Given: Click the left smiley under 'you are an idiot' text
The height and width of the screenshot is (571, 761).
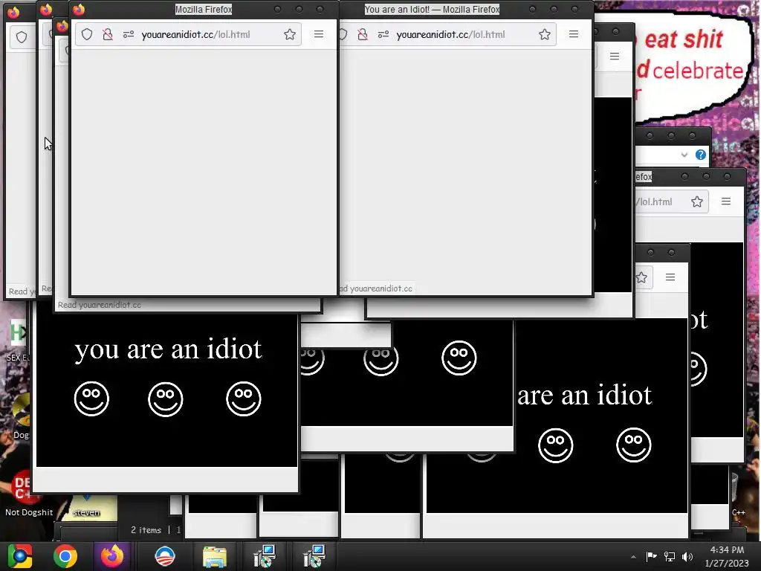Looking at the screenshot, I should click(x=91, y=399).
